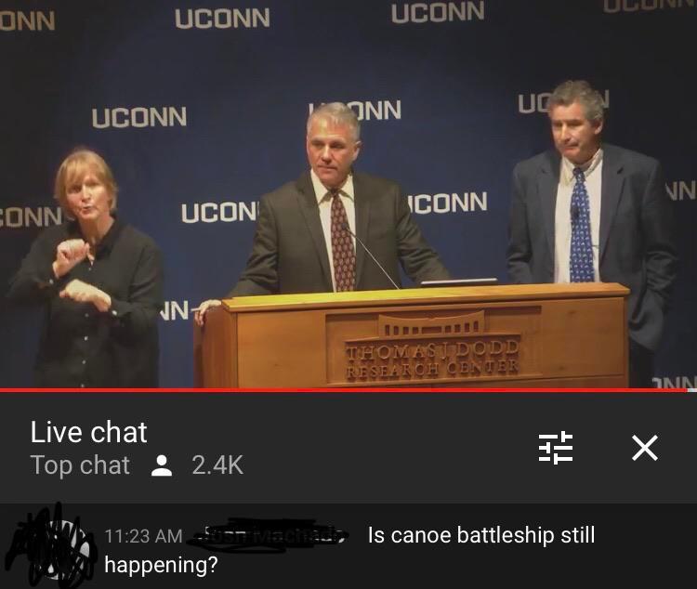Click the redacted commenter username
697x589 pixels.
point(269,535)
